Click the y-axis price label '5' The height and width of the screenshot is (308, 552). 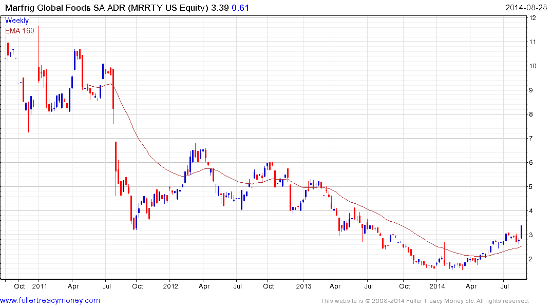[531, 186]
